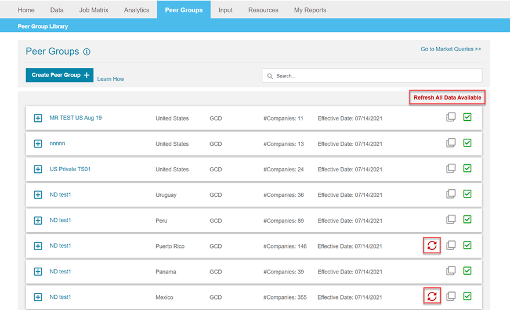
Task: Click '#Companies: 146' text
Action: [x=285, y=246]
